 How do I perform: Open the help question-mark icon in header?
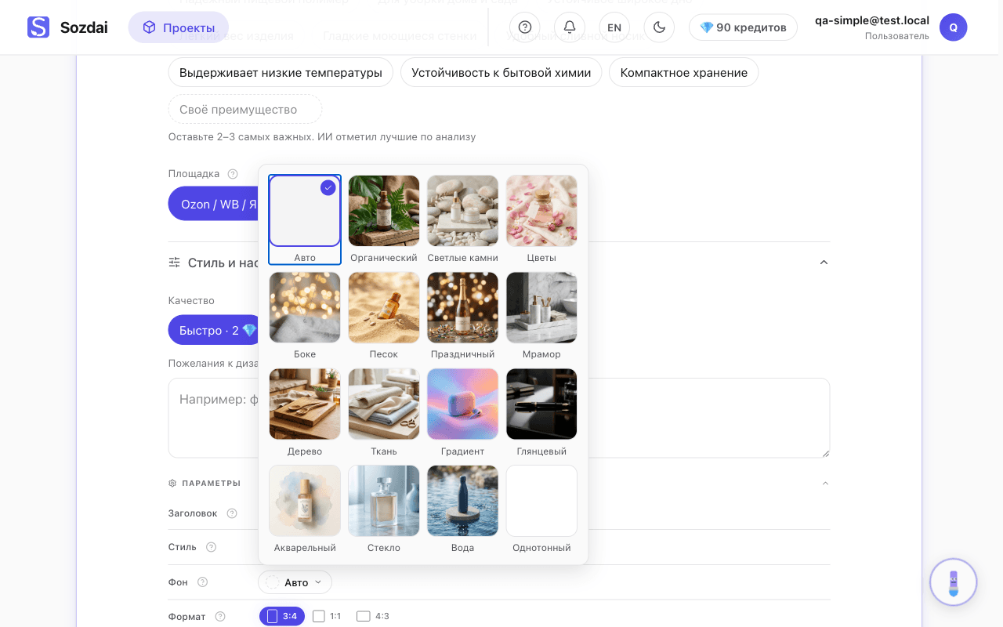525,27
